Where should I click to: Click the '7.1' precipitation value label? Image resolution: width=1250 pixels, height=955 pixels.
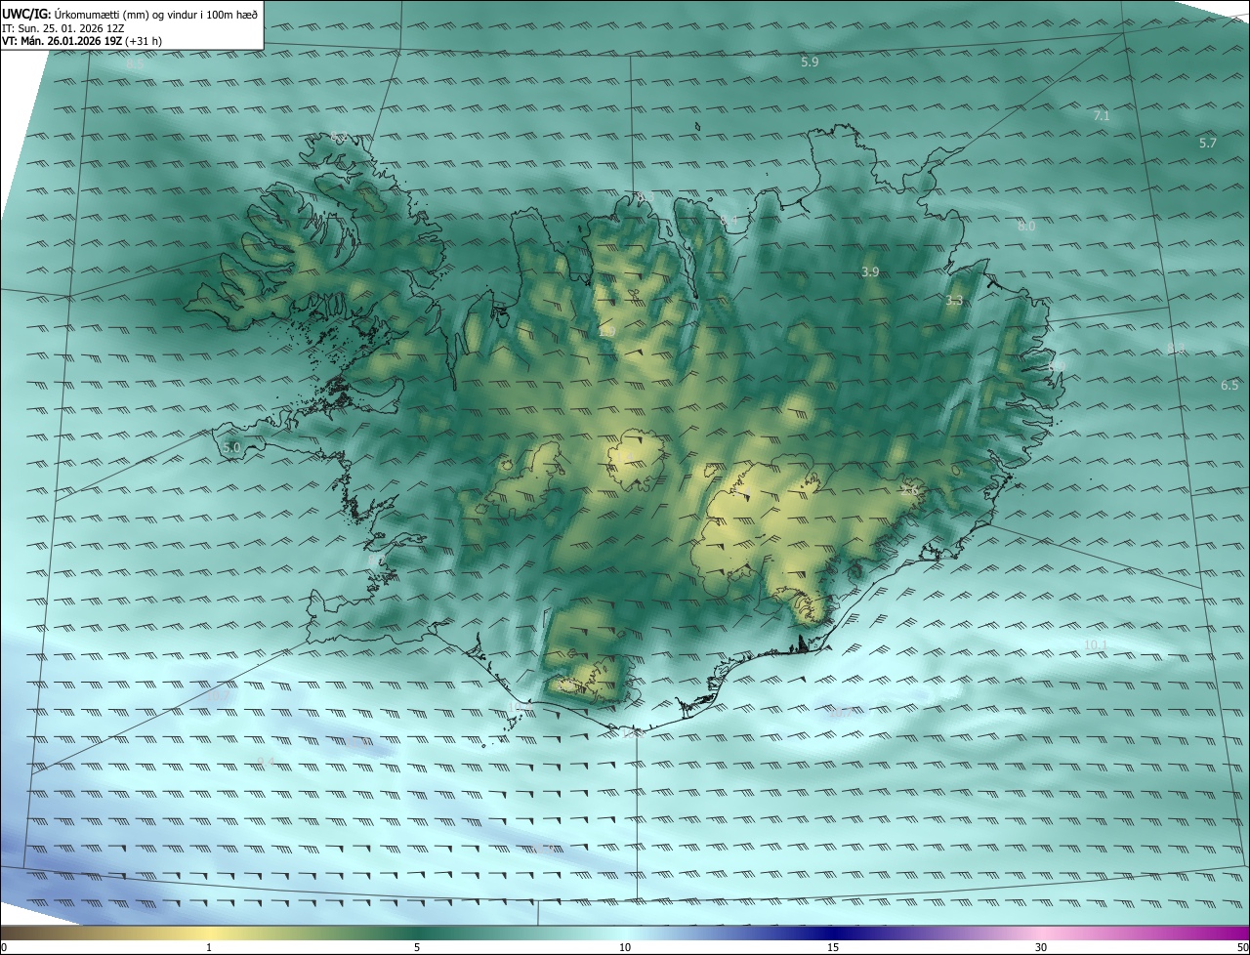click(x=1102, y=115)
